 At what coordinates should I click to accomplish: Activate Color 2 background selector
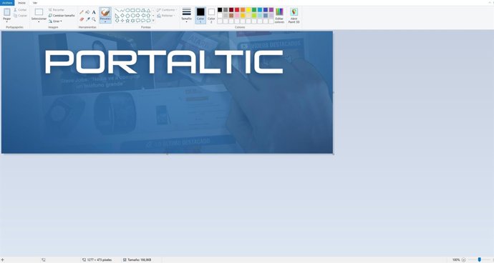click(211, 16)
